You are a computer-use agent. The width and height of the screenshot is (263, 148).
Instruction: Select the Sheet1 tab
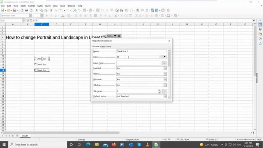pyautogui.click(x=25, y=136)
